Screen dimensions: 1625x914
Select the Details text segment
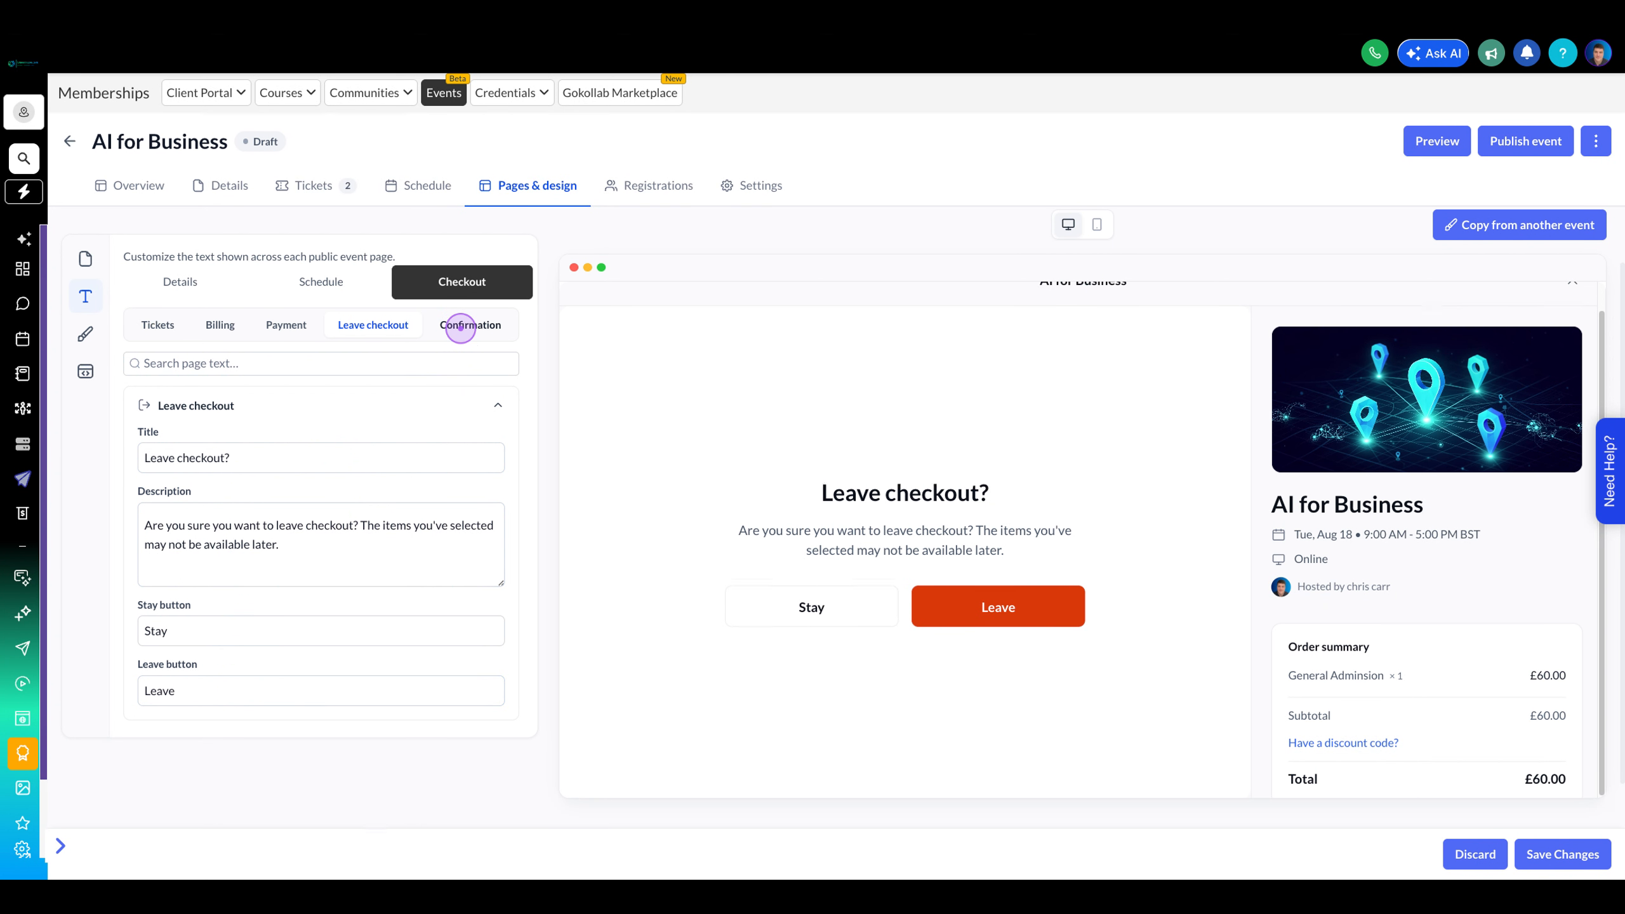coord(180,282)
